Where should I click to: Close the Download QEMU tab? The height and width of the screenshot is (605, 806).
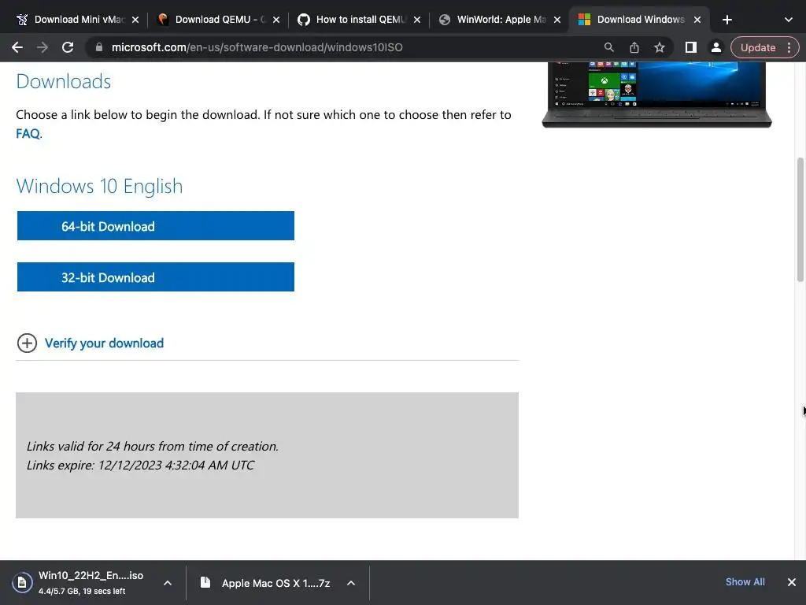tap(276, 20)
